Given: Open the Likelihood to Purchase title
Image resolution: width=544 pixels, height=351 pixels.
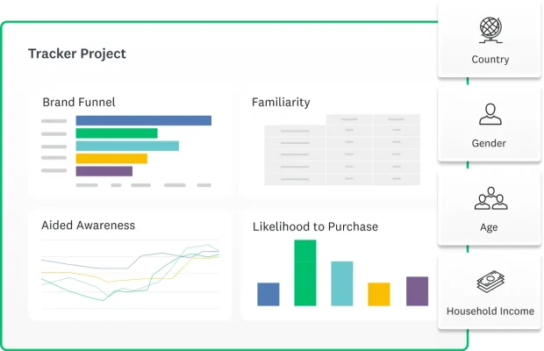Looking at the screenshot, I should click(315, 226).
